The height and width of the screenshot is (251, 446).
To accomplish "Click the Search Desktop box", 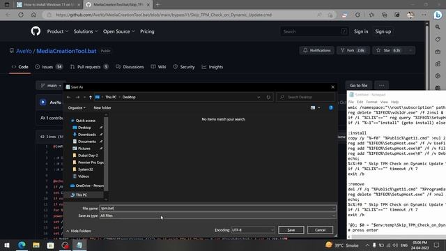I will pyautogui.click(x=305, y=97).
